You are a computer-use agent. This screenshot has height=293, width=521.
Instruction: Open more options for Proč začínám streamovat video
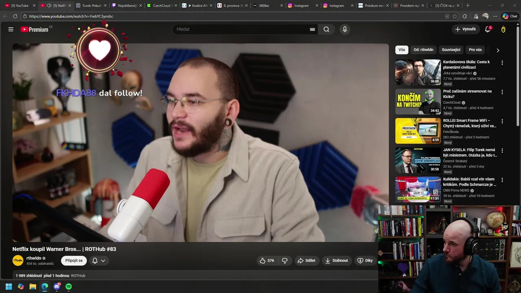click(502, 92)
